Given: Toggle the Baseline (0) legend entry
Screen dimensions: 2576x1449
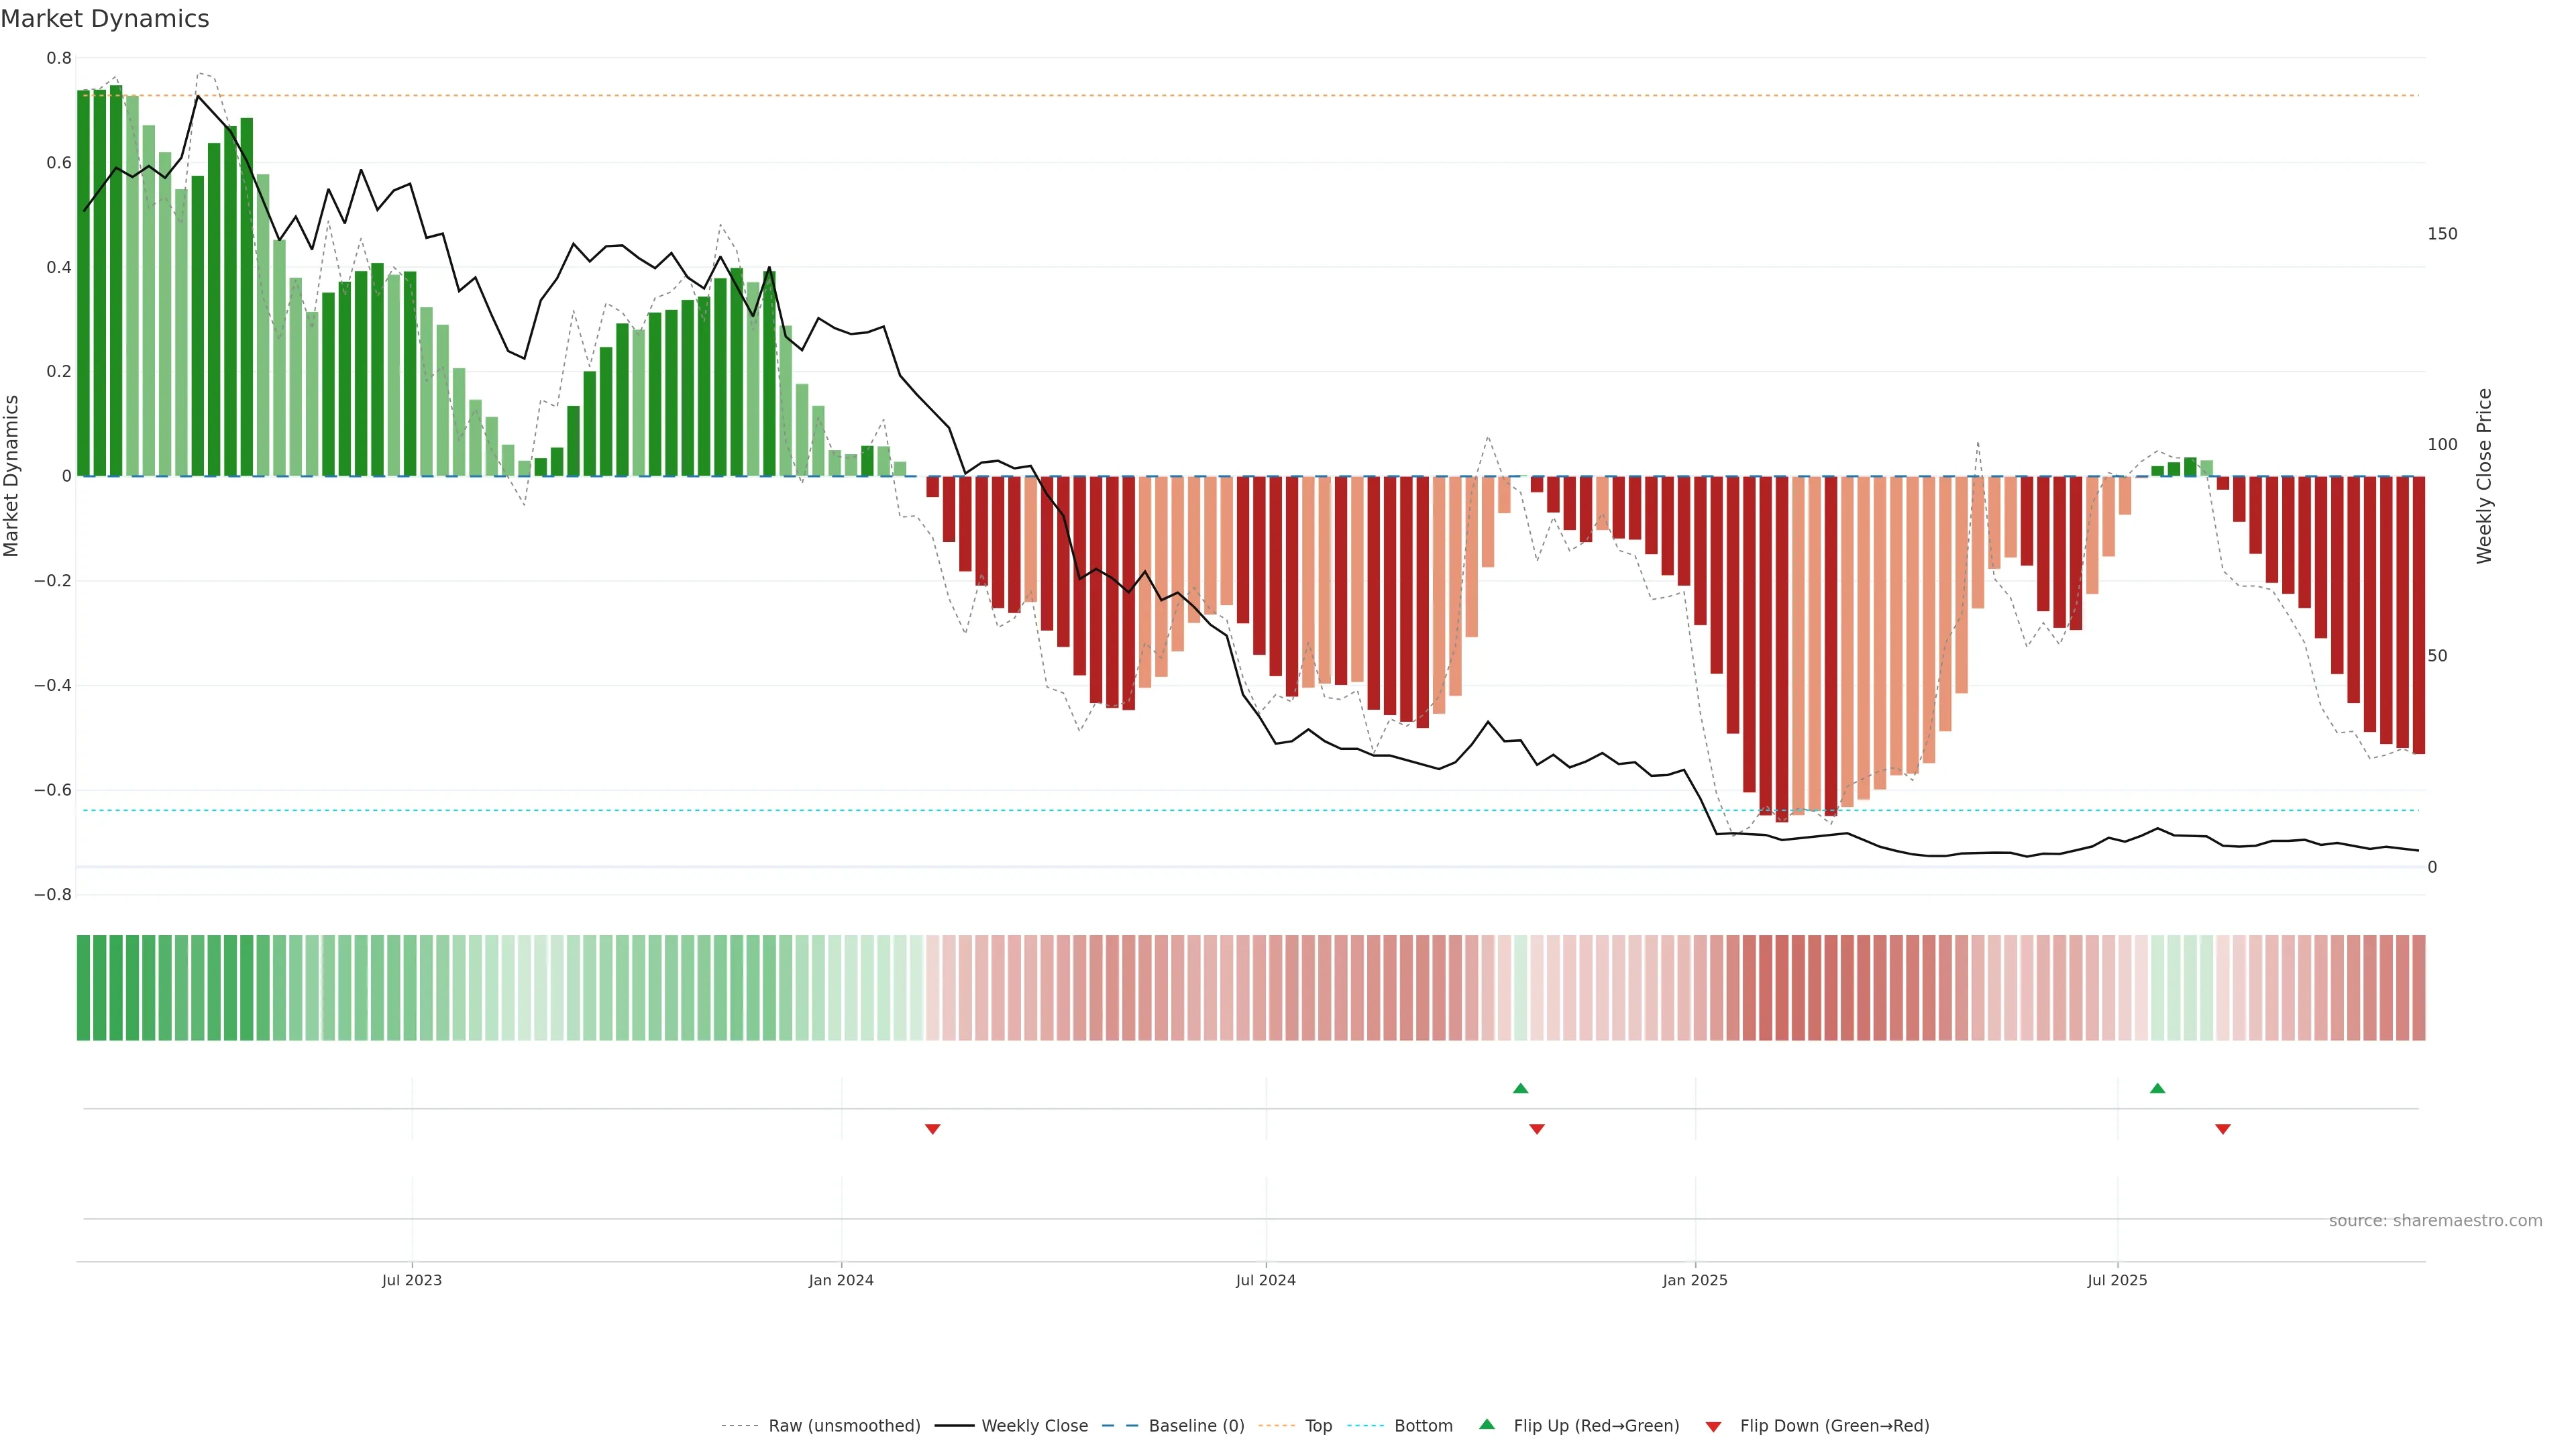Looking at the screenshot, I should click(1196, 1426).
